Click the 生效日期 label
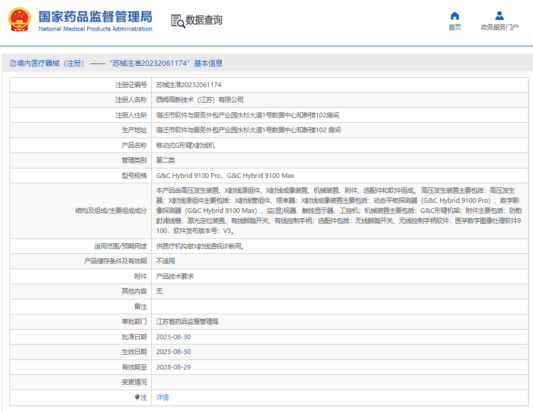 134,352
